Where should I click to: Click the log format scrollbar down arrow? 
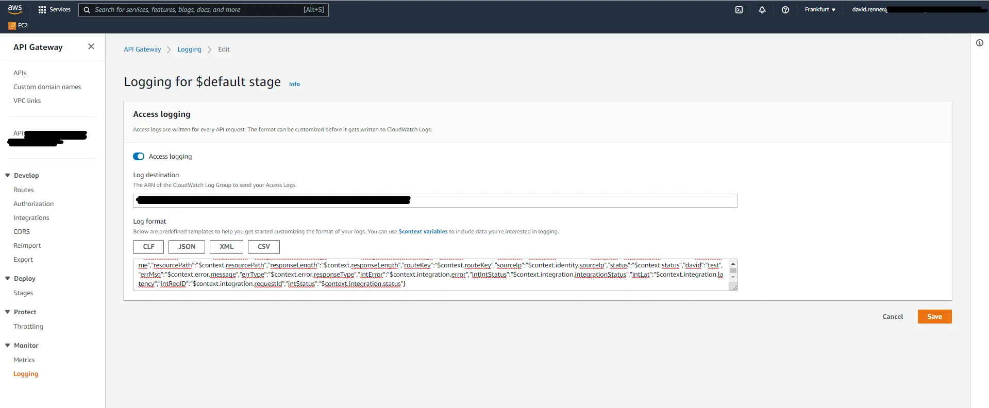click(733, 277)
